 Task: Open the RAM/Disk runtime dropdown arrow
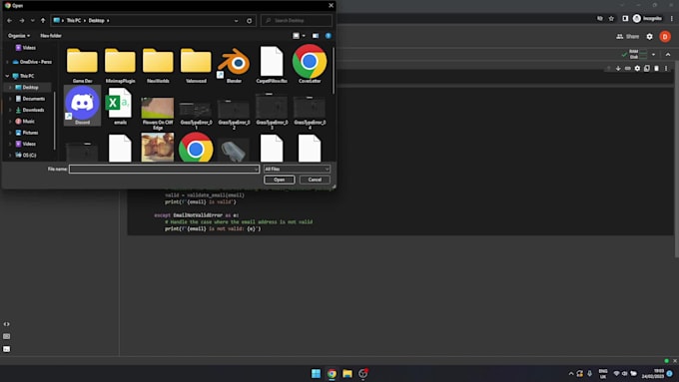653,55
